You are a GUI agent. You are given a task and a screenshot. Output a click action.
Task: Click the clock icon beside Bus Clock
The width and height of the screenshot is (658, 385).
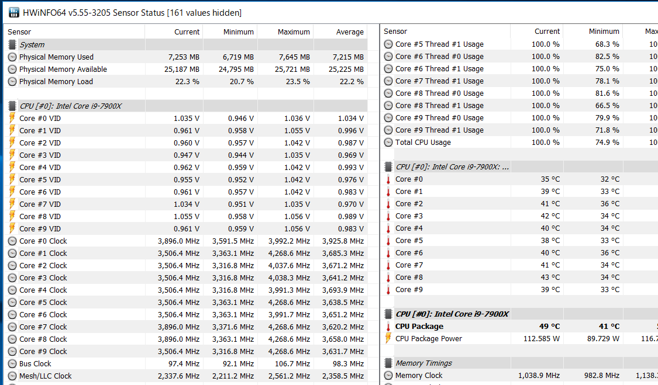pos(12,363)
